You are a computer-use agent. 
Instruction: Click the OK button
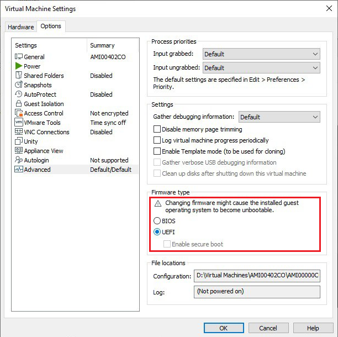point(223,328)
